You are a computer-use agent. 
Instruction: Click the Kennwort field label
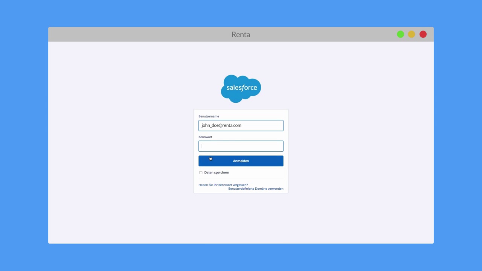point(205,137)
